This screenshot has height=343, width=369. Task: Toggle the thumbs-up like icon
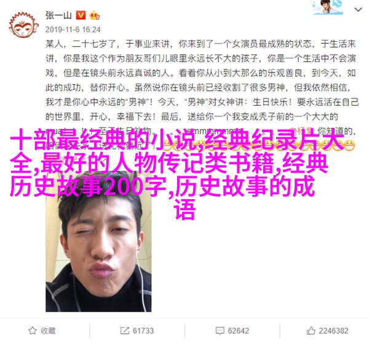[311, 331]
